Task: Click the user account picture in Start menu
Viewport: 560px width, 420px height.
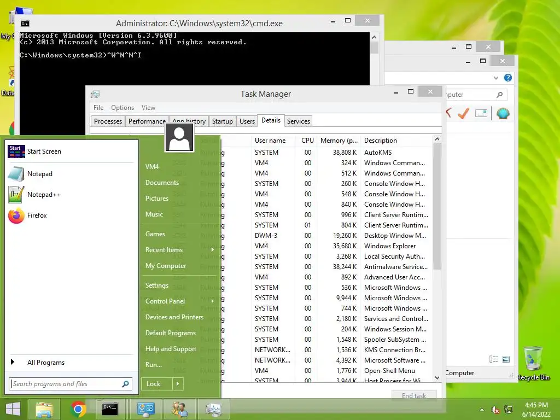Action: pos(179,137)
